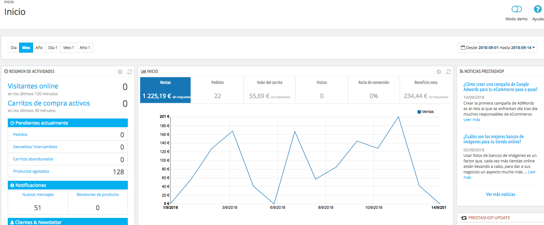Select the Día date range
The width and height of the screenshot is (544, 225).
pyautogui.click(x=14, y=48)
